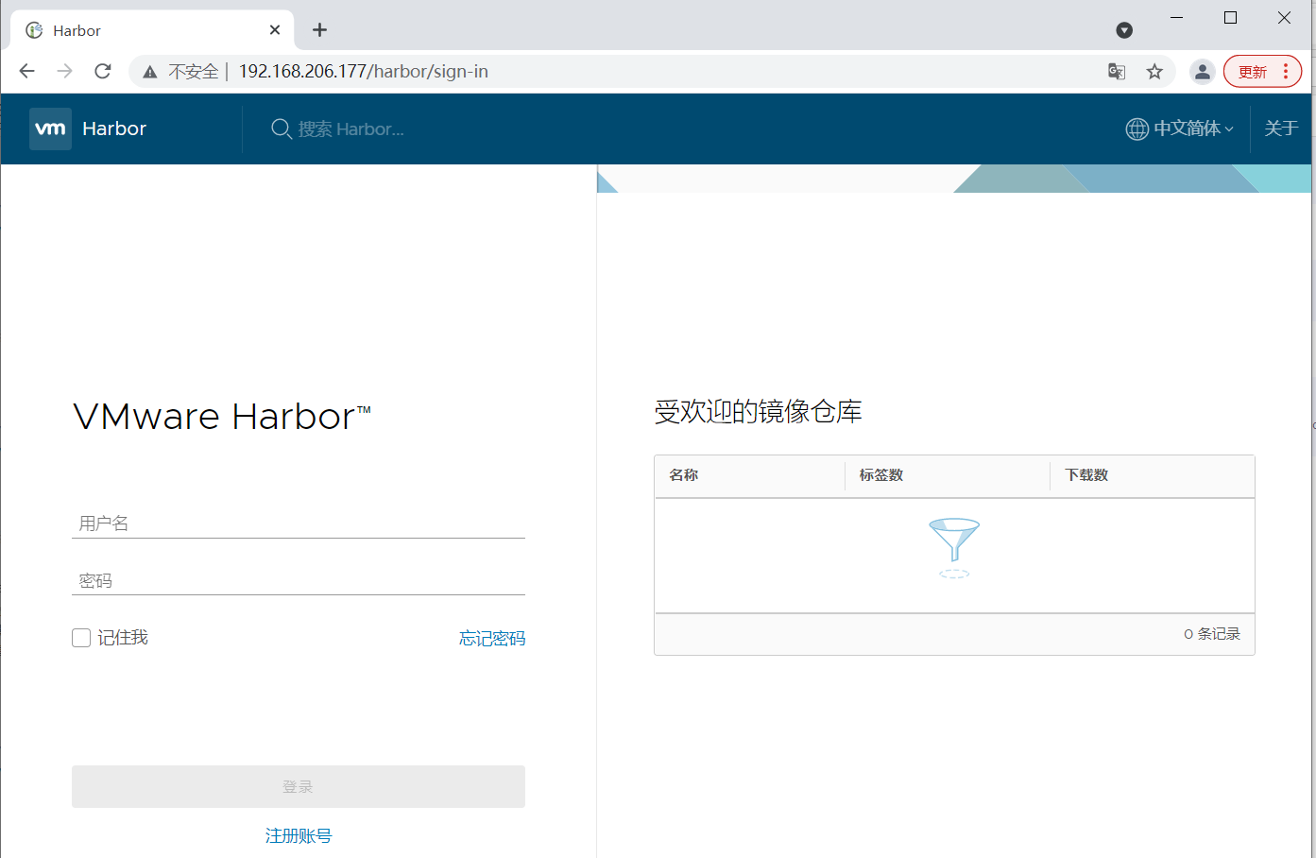Click the globe icon next to 中文简体
Image resolution: width=1316 pixels, height=858 pixels.
click(1136, 129)
